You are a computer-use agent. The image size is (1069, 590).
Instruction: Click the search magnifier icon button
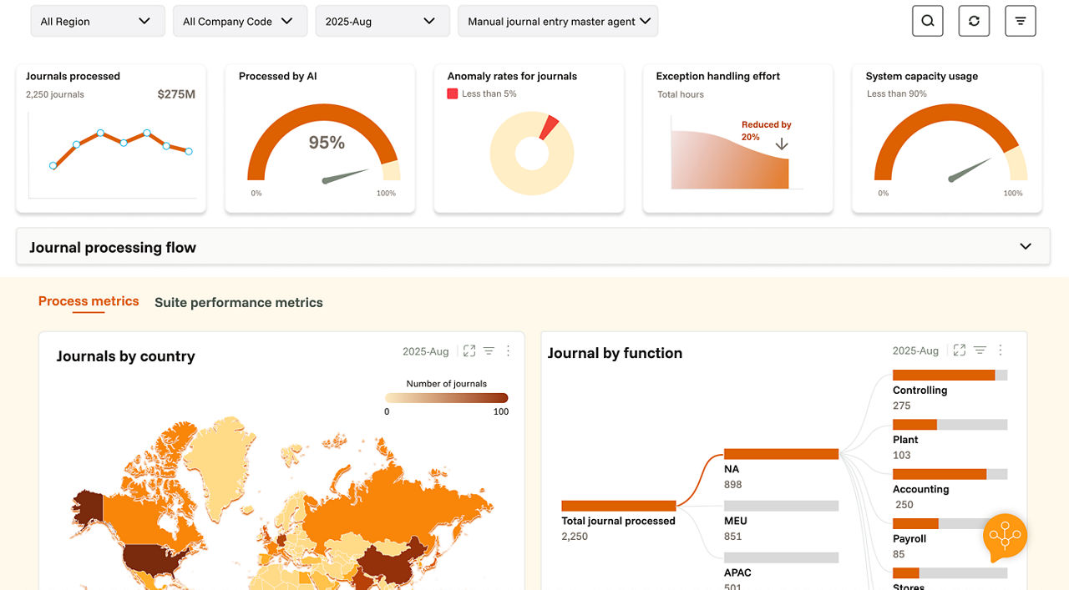pos(927,21)
